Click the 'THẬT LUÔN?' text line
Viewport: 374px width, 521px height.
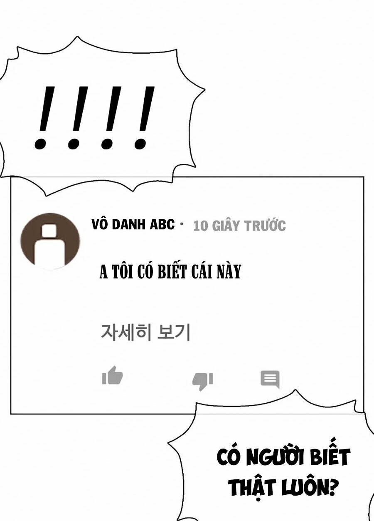point(282,486)
